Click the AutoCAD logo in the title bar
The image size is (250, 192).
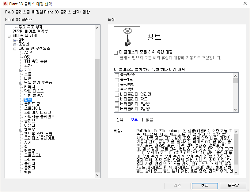click(x=5, y=4)
